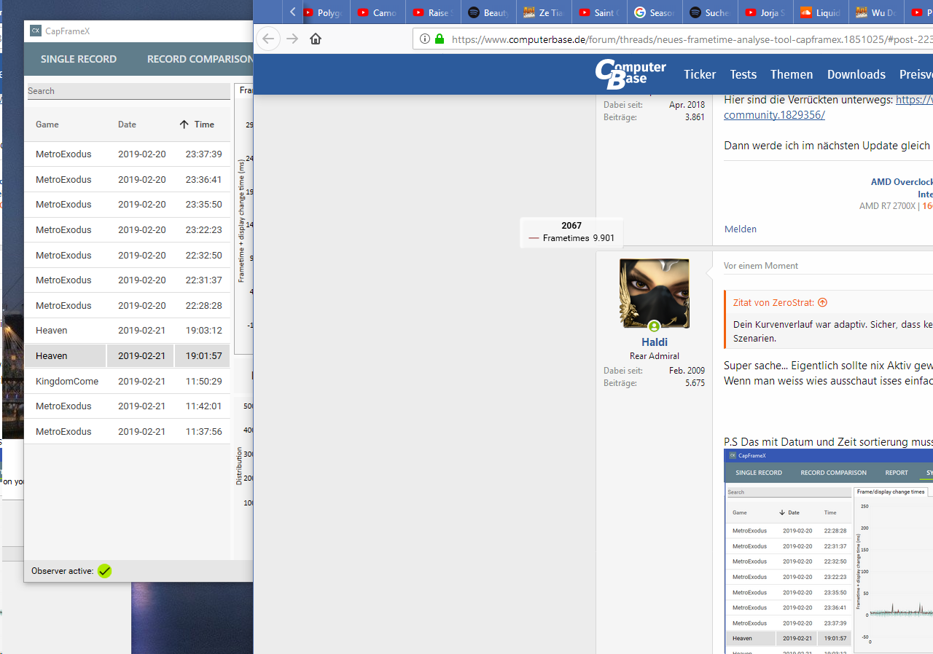Select the KingdomCome record at 11:50:29
This screenshot has width=933, height=654.
click(x=128, y=382)
